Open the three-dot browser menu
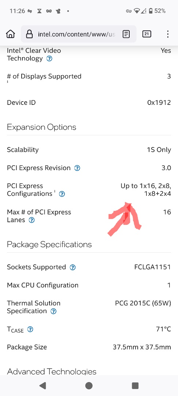 tap(168, 34)
